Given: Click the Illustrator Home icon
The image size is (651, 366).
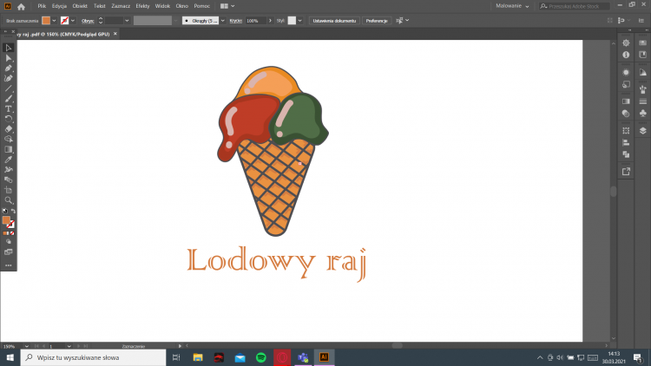Looking at the screenshot, I should (22, 6).
